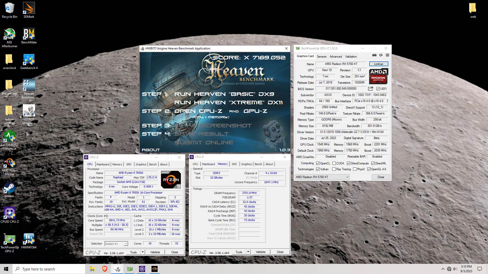Click the Windows Start button
Screen dimensions: 488x274
pyautogui.click(x=6, y=269)
